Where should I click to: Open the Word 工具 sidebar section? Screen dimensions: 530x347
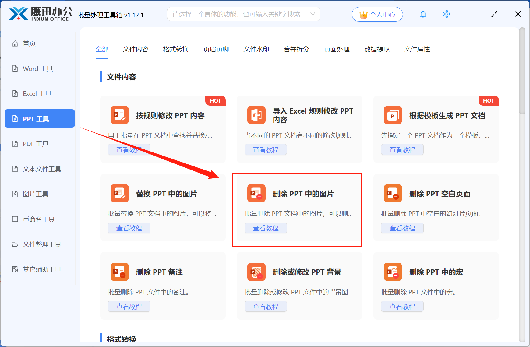tap(37, 68)
